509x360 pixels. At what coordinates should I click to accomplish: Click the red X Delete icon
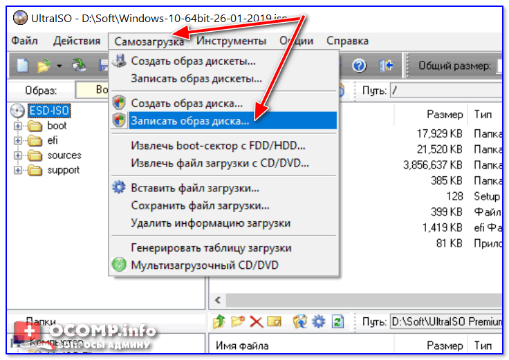tap(256, 322)
